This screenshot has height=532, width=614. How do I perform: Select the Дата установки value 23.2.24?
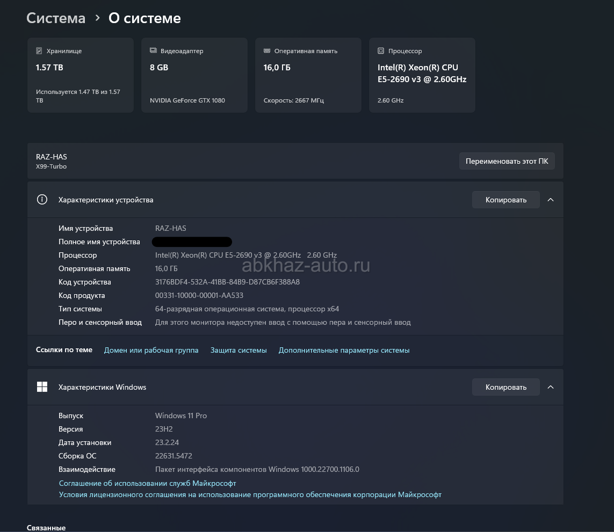(167, 442)
